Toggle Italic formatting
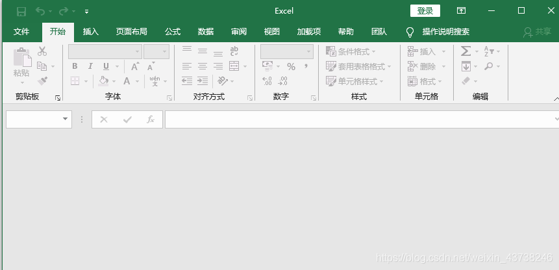The height and width of the screenshot is (270, 559). [x=90, y=66]
